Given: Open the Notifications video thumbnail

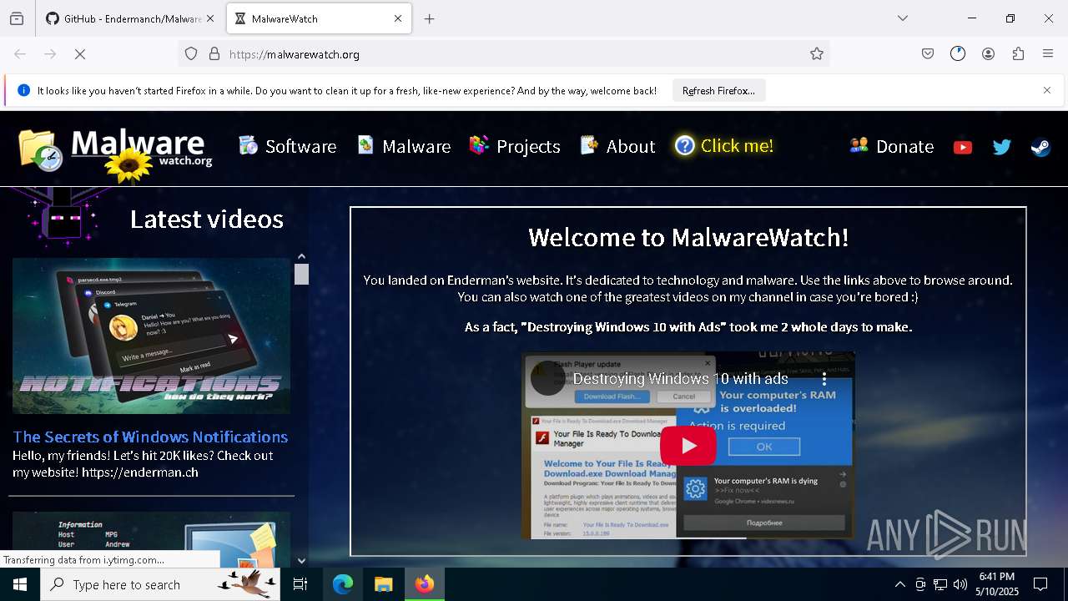Looking at the screenshot, I should point(151,336).
